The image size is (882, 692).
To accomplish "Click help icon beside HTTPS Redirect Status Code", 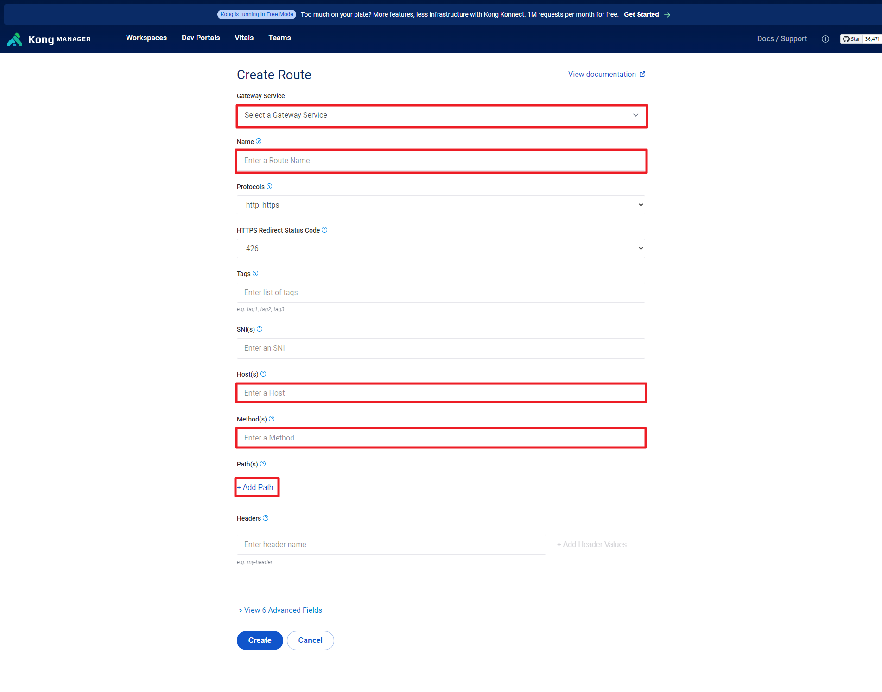I will (x=324, y=230).
